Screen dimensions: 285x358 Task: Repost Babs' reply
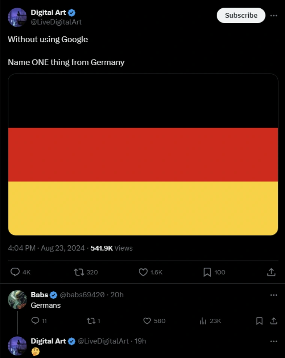pos(90,321)
